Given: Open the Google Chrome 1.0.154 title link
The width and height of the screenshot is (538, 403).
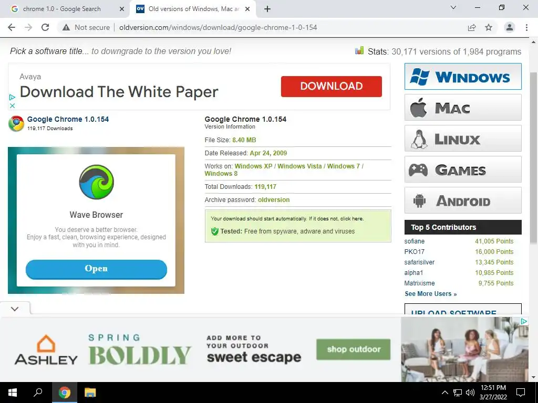Looking at the screenshot, I should tap(68, 119).
